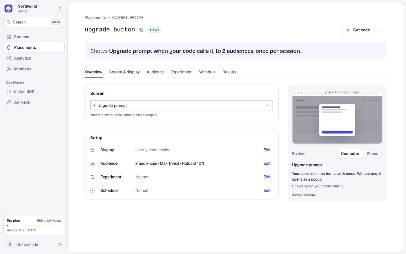Click the Get code button

(x=358, y=30)
